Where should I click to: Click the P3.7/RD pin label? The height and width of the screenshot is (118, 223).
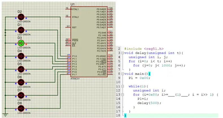click(x=102, y=75)
